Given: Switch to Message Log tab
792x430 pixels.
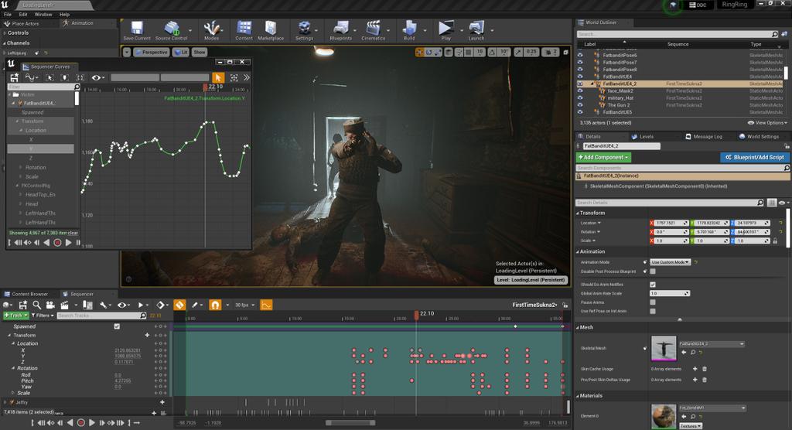Looking at the screenshot, I should point(704,136).
